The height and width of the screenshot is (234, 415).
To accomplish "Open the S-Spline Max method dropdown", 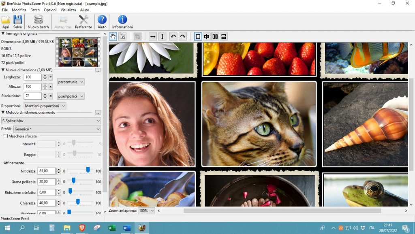I will pos(51,121).
